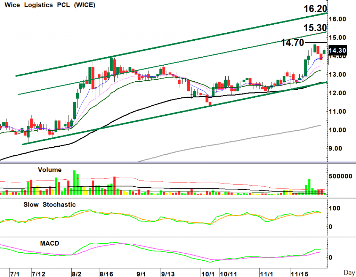This screenshot has width=356, height=277.
Task: Click the Volume panel label
Action: [x=50, y=170]
